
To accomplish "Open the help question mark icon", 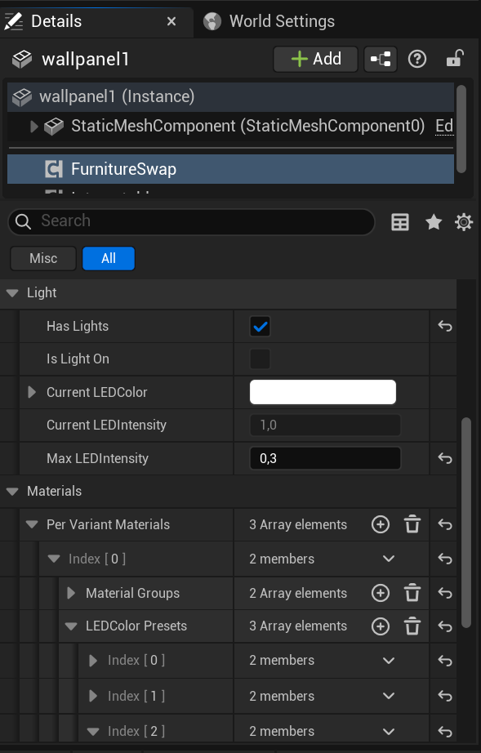I will [417, 59].
